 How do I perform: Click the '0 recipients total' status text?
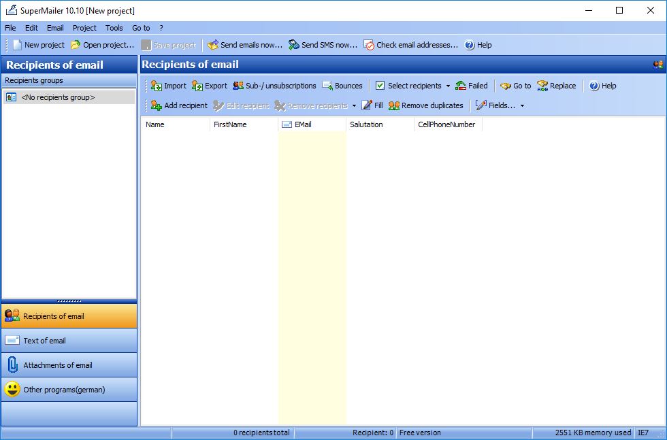261,433
